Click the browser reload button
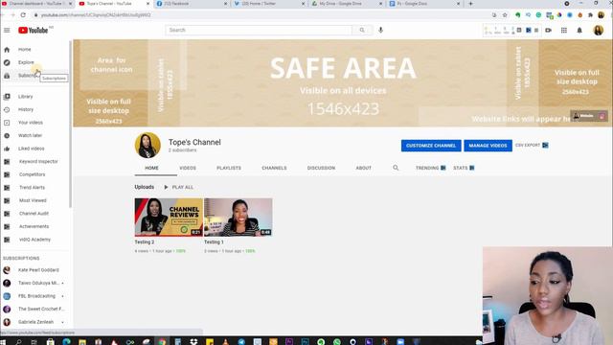 point(23,15)
